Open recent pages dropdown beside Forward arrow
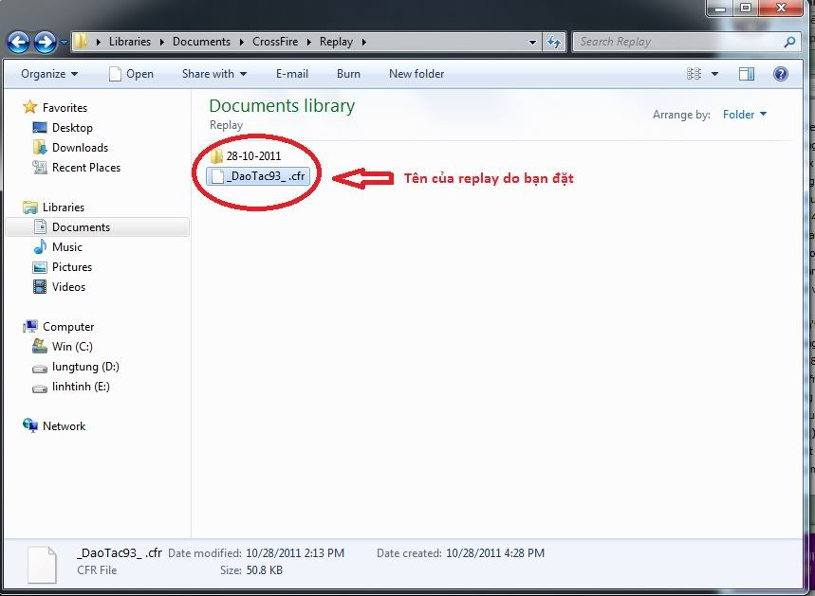 (64, 42)
